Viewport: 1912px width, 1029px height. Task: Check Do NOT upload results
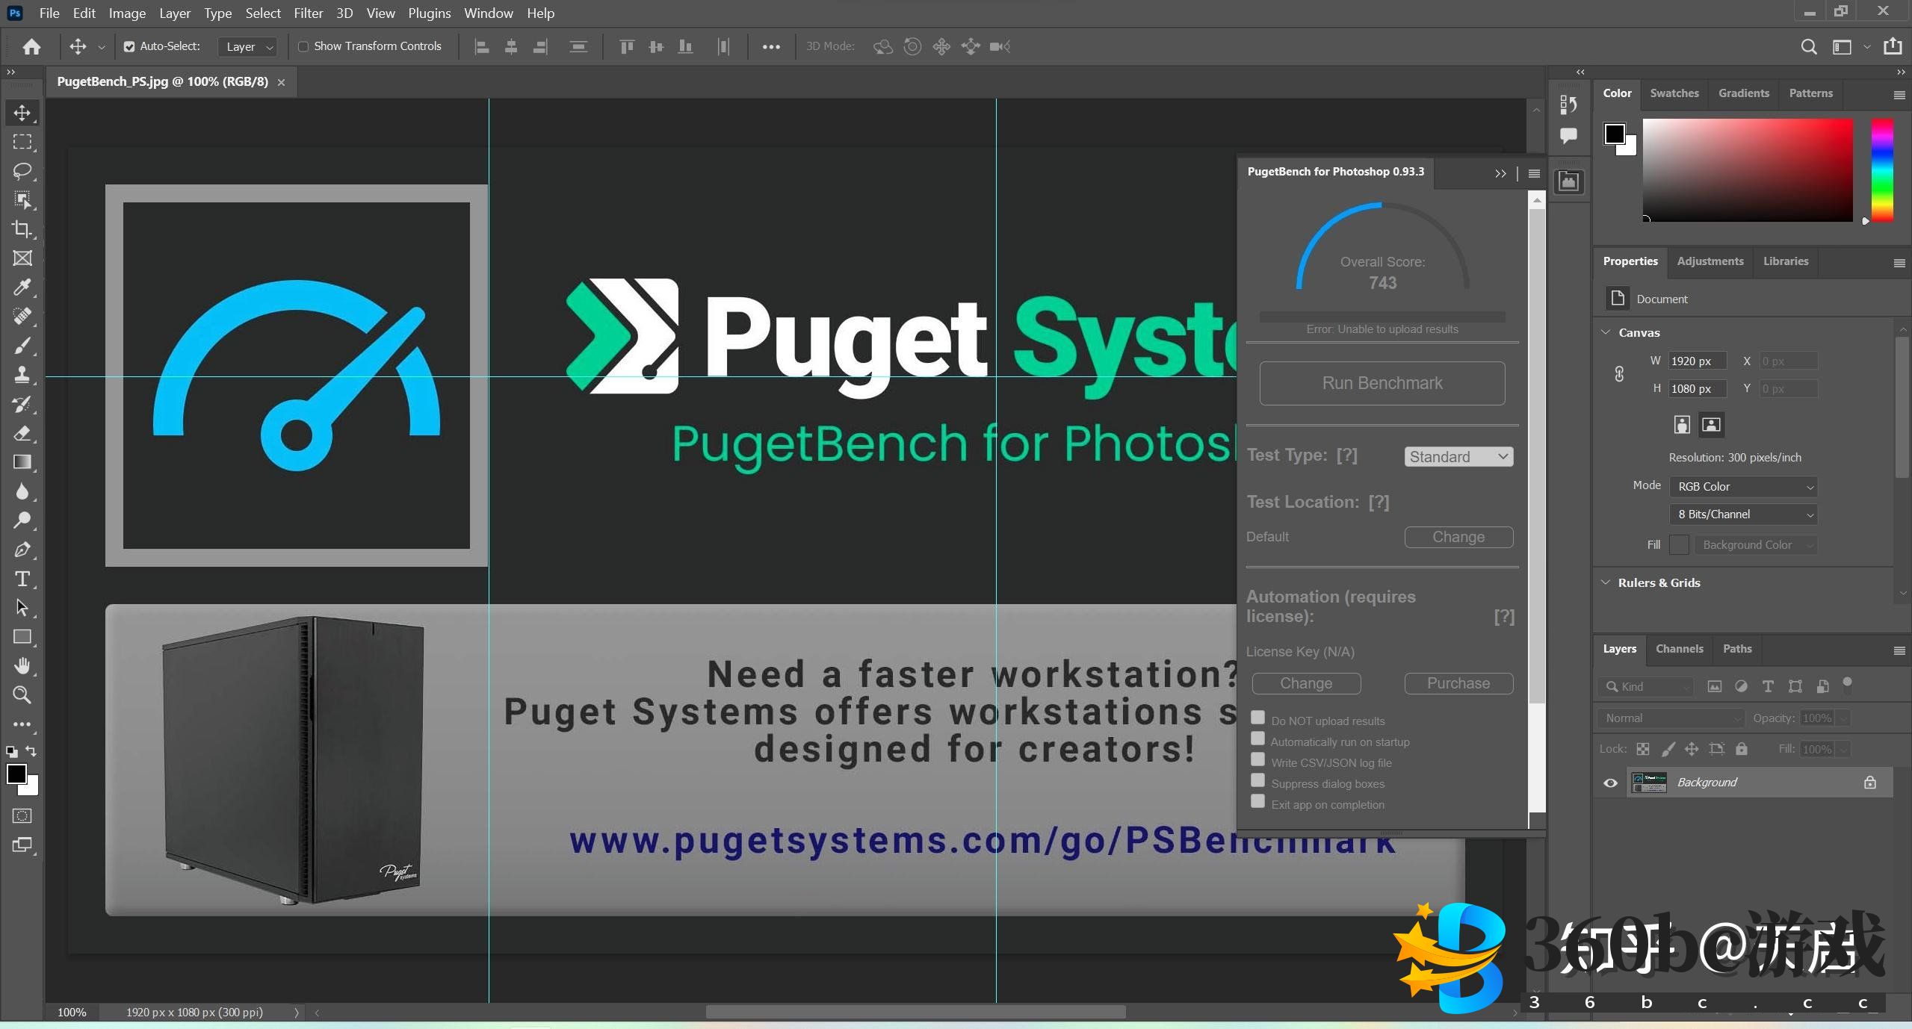[x=1257, y=718]
